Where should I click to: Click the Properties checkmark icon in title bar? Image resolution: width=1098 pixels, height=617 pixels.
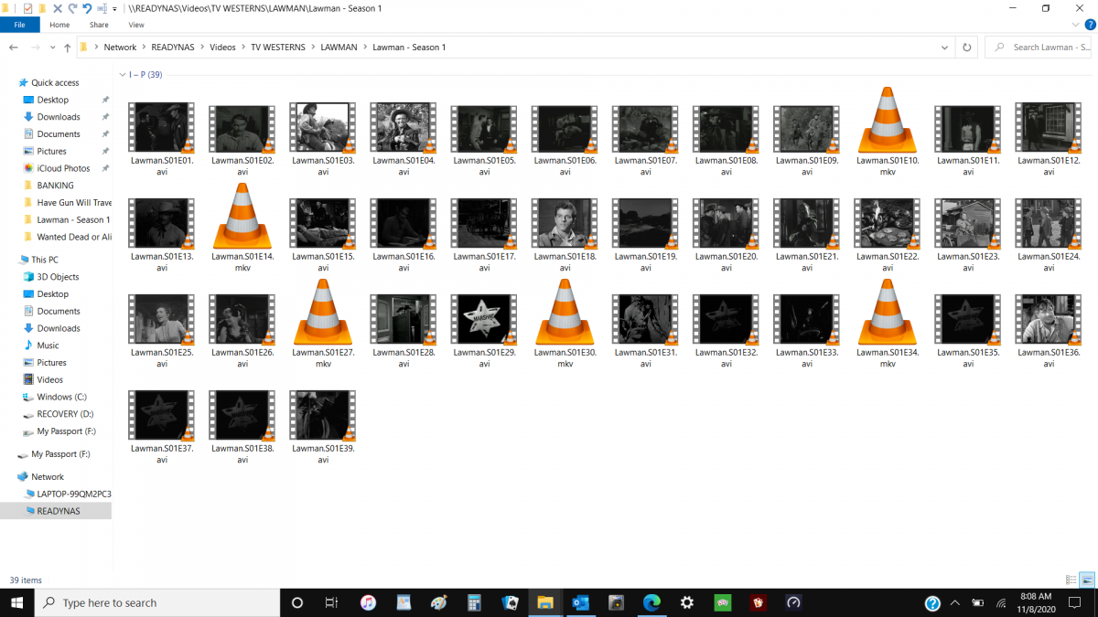[x=27, y=8]
